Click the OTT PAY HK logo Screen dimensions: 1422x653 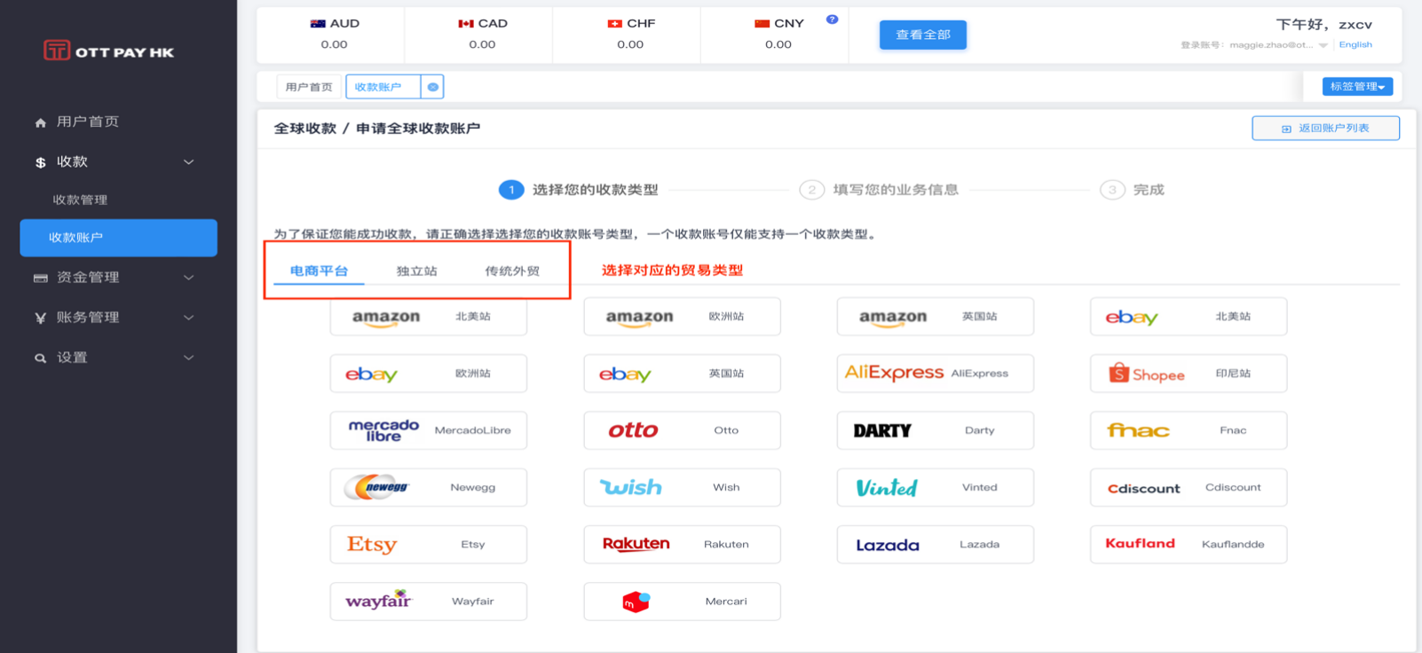[x=109, y=51]
